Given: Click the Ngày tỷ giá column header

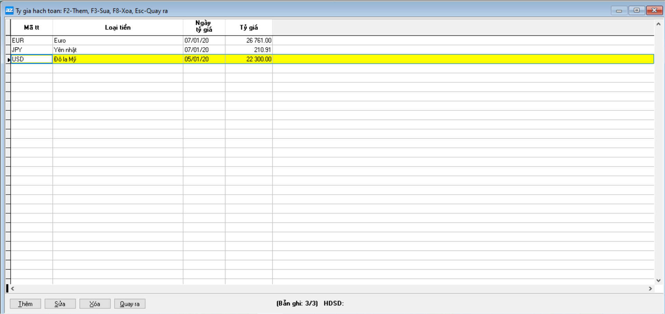Looking at the screenshot, I should (x=204, y=27).
